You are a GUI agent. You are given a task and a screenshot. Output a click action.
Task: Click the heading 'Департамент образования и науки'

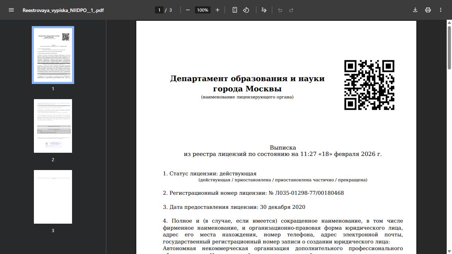click(x=247, y=78)
